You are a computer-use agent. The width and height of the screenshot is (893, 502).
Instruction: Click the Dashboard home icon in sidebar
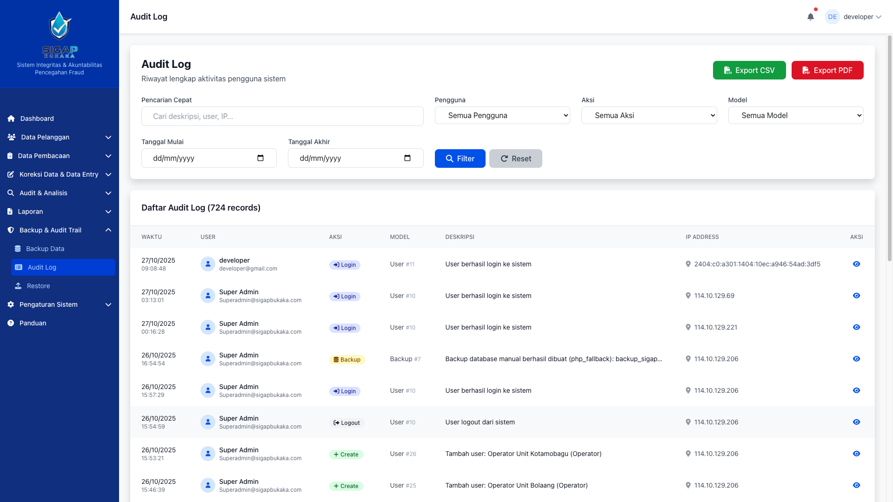(11, 119)
